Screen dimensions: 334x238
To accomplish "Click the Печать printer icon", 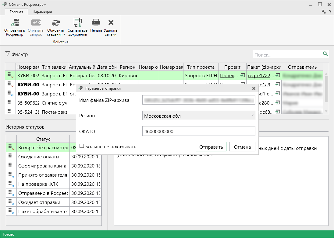I will tap(96, 23).
